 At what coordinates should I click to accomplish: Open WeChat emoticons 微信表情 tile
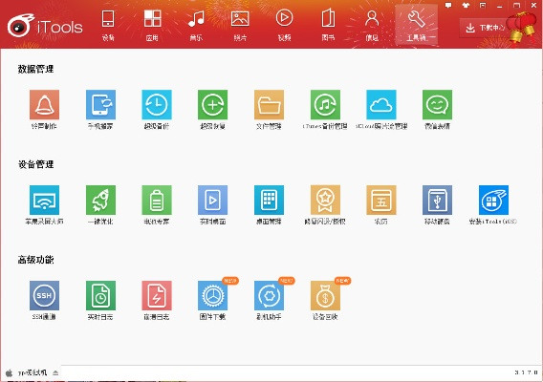point(438,105)
